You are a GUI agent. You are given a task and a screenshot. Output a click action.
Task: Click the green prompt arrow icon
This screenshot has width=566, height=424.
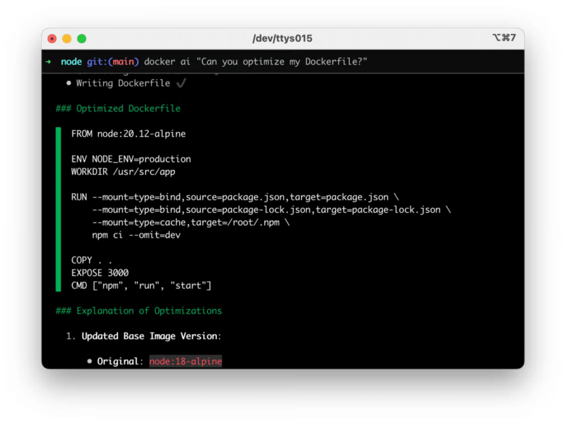[x=49, y=61]
